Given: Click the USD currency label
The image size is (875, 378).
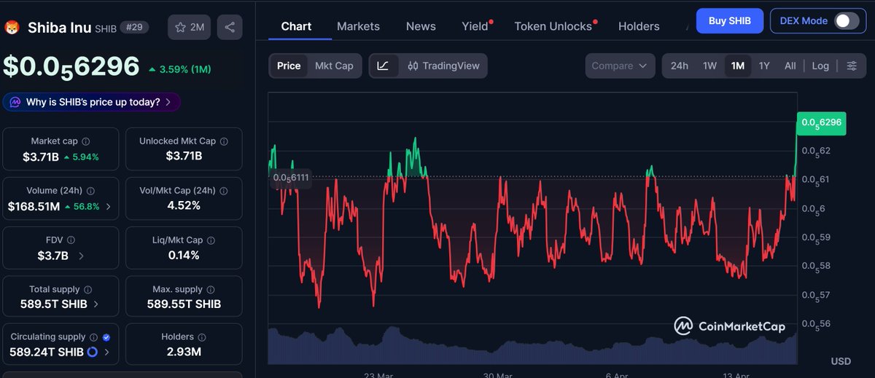Looking at the screenshot, I should pyautogui.click(x=841, y=361).
